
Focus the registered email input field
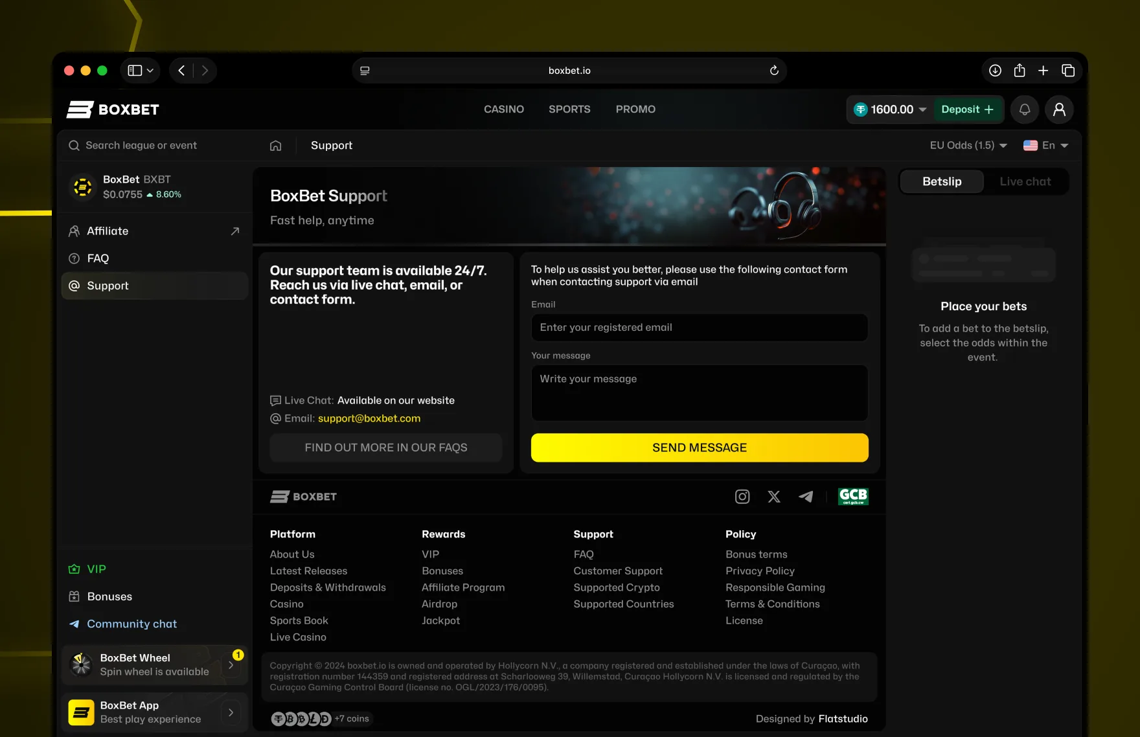[700, 328]
